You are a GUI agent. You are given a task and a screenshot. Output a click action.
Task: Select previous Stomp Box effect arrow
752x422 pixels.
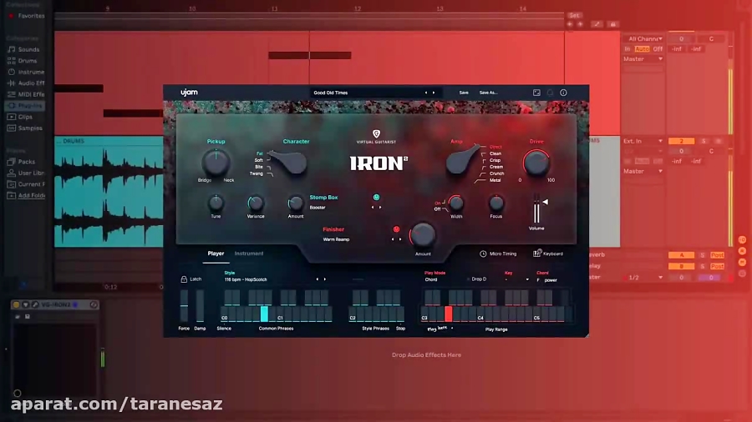(x=373, y=208)
